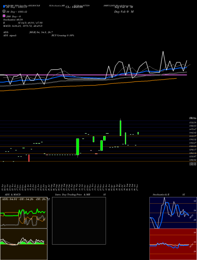Click the 'CL: 1460.00' closing price label
The height and width of the screenshot is (260, 197).
74,7
